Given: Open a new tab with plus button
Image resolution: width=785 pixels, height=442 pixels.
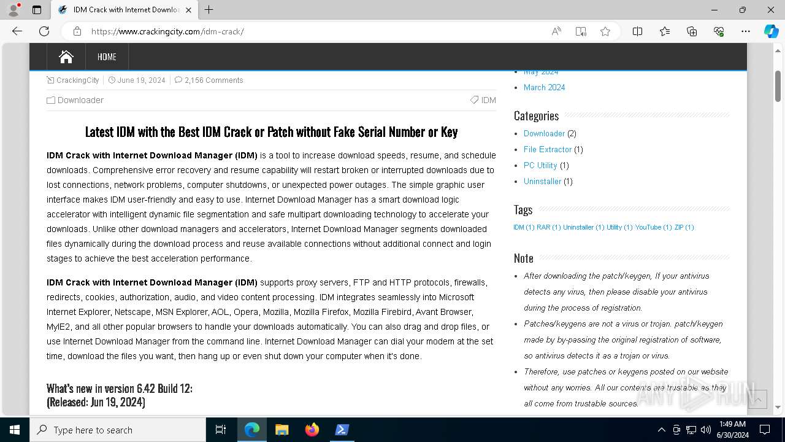Looking at the screenshot, I should [x=209, y=10].
